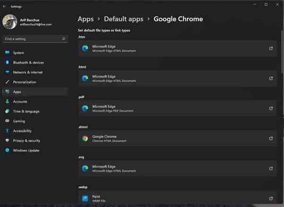This screenshot has width=284, height=207.
Task: Open Windows Update settings
Action: (x=35, y=150)
